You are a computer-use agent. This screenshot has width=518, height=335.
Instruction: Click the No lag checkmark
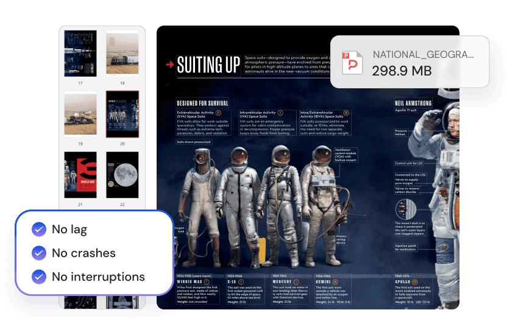click(39, 230)
